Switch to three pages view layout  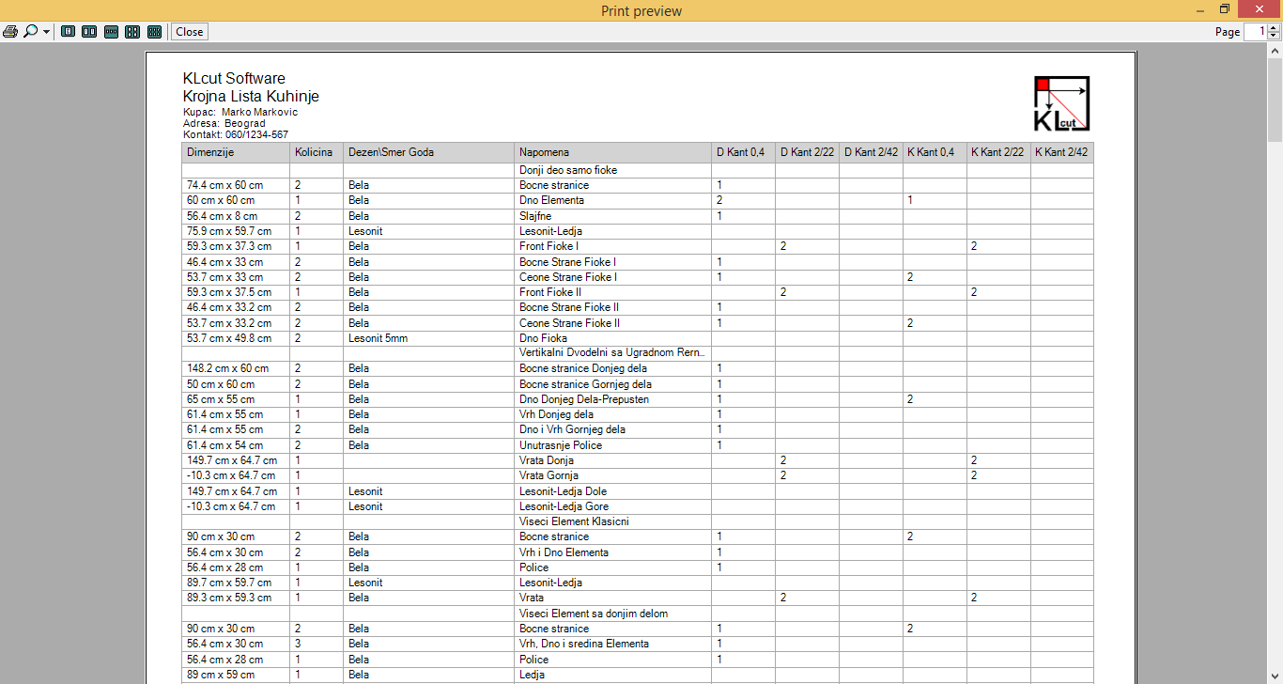[x=111, y=32]
